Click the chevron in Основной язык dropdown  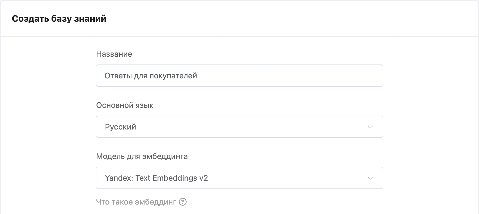pos(370,127)
